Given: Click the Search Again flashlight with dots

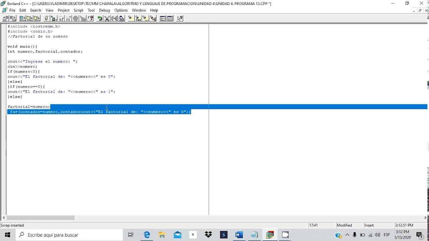Looking at the screenshot, I should (x=145, y=18).
